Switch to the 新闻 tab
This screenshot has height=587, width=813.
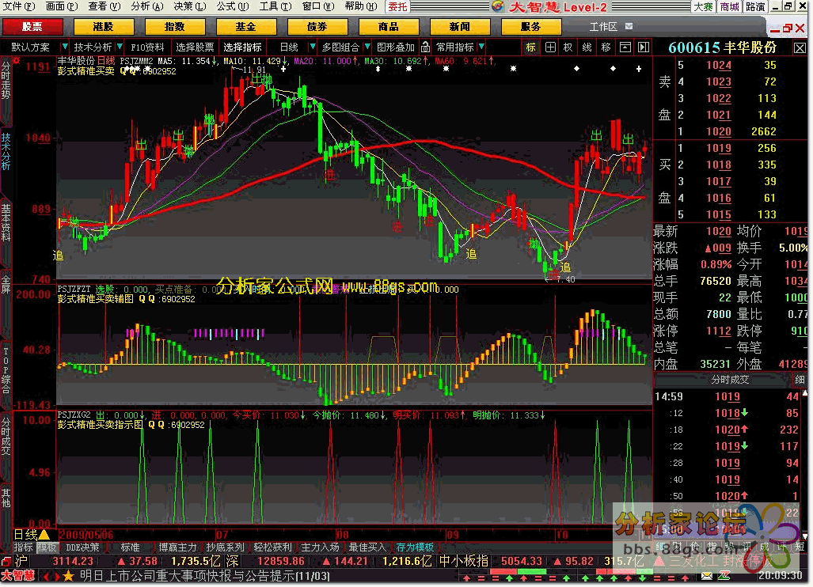tap(459, 26)
